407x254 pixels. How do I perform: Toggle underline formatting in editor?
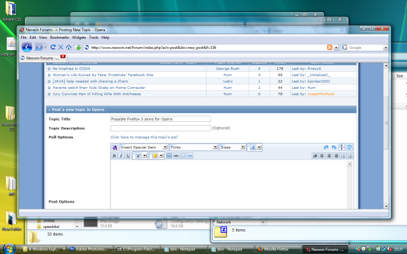tap(128, 156)
